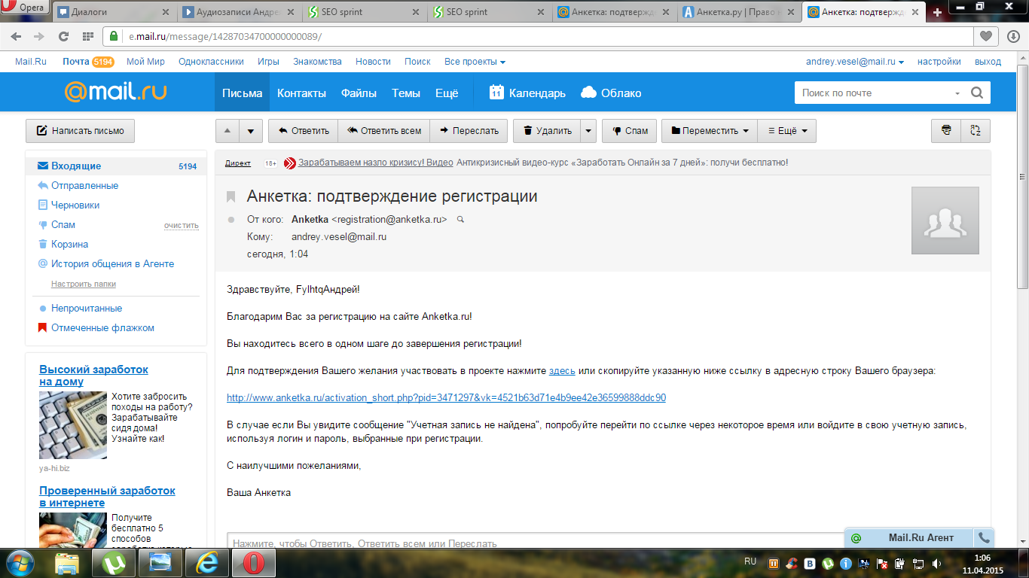
Task: Switch to Файлы tab
Action: 359,93
